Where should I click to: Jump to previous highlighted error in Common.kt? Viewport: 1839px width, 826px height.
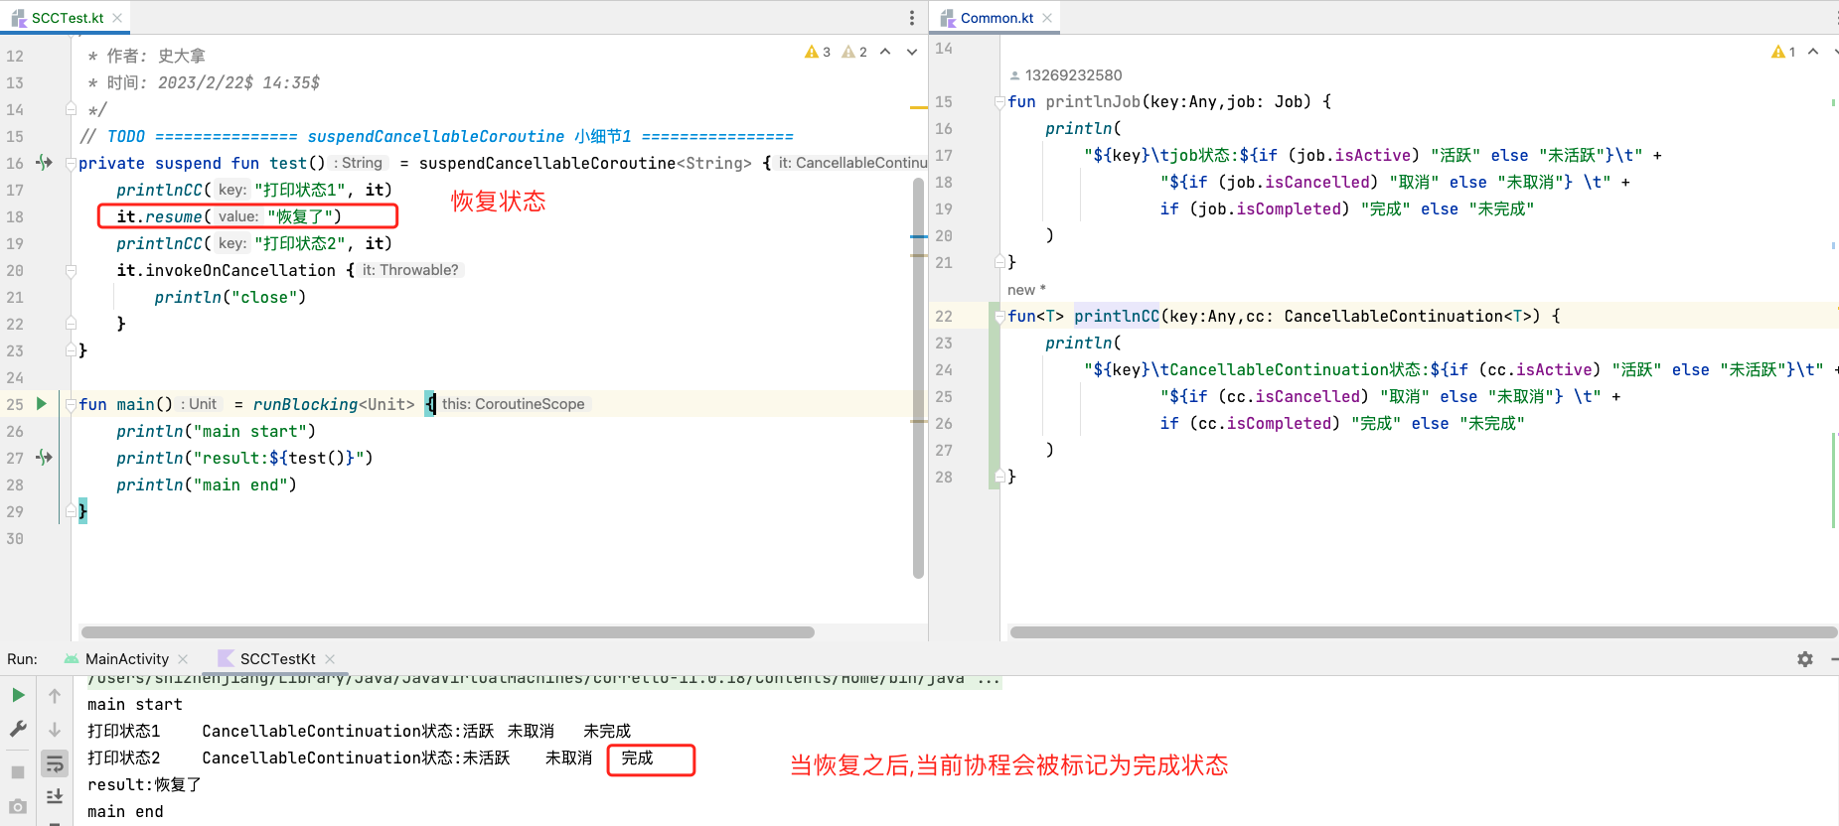click(1813, 52)
